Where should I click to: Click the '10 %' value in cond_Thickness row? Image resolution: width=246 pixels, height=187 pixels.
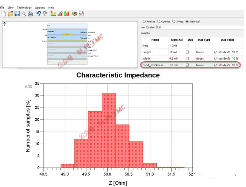tap(235, 65)
